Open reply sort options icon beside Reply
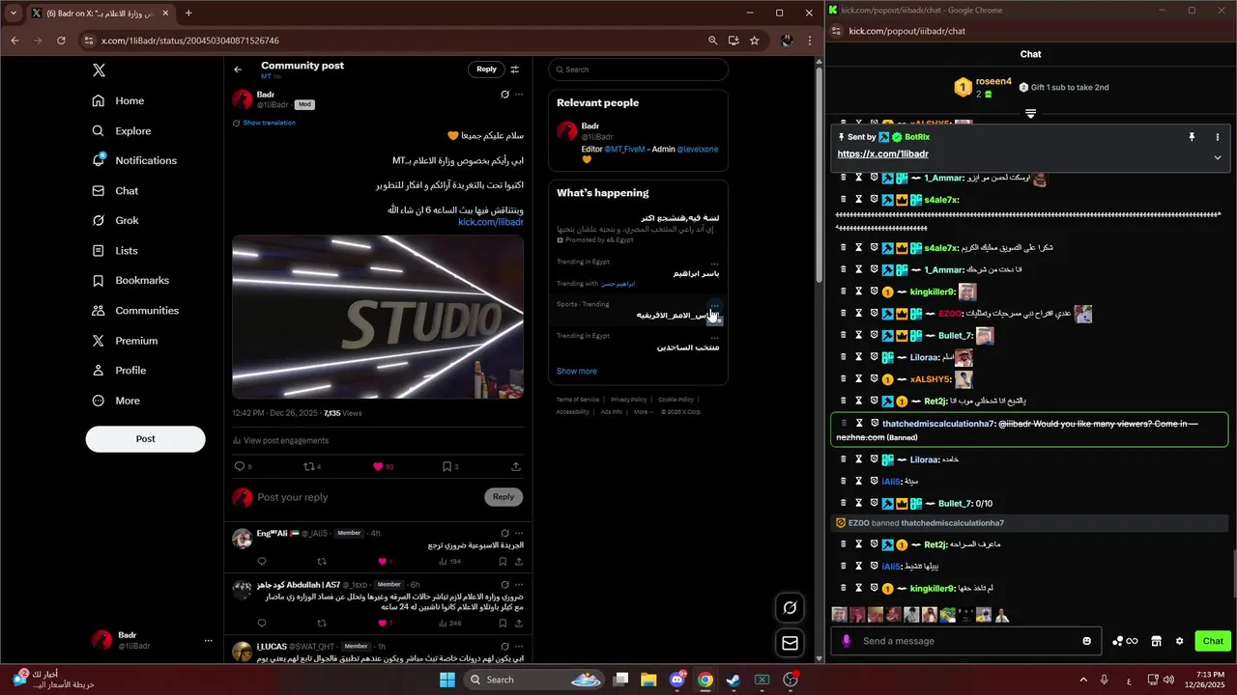The width and height of the screenshot is (1237, 695). pos(515,69)
